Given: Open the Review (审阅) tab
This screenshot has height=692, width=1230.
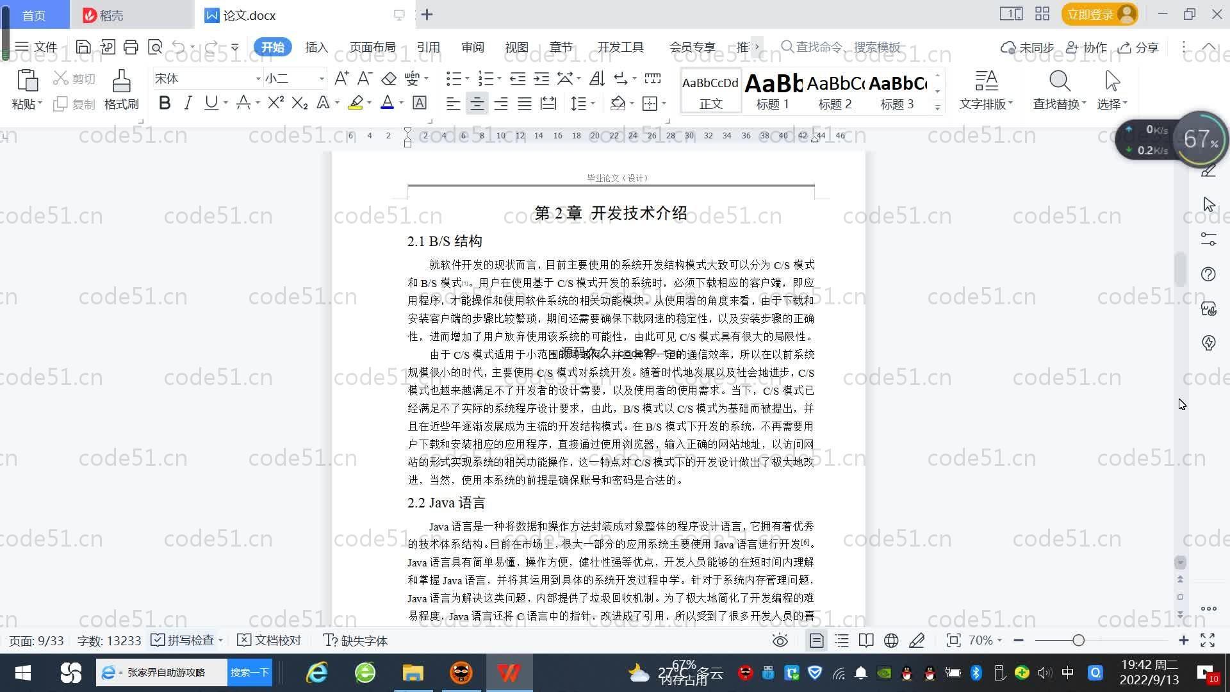Looking at the screenshot, I should click(472, 47).
